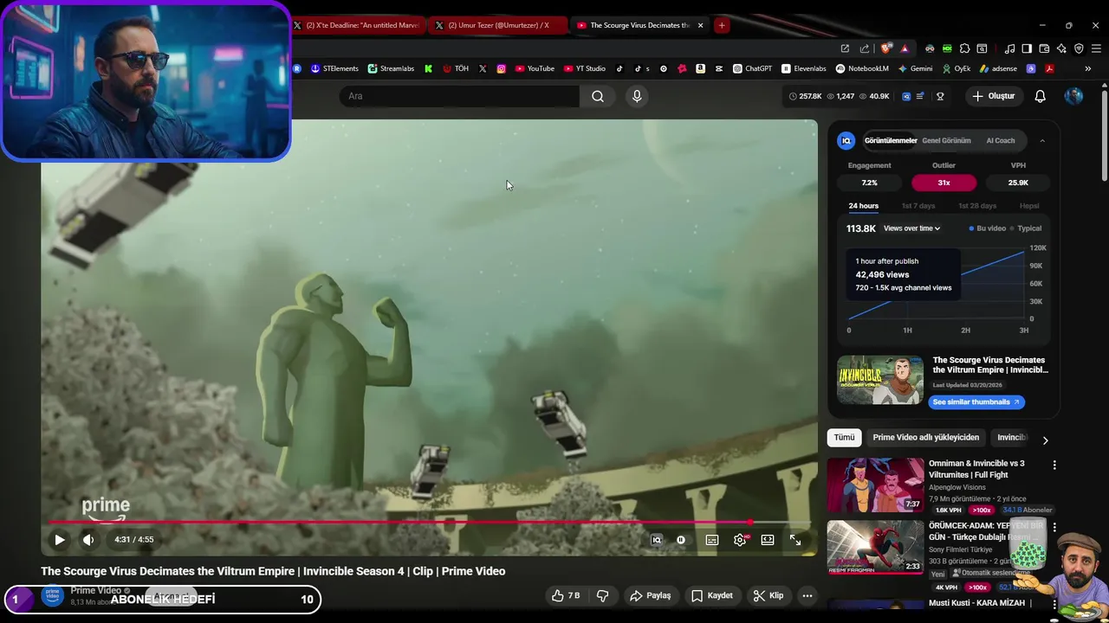This screenshot has width=1109, height=623.
Task: Open the browser extensions puzzle icon
Action: 964,48
